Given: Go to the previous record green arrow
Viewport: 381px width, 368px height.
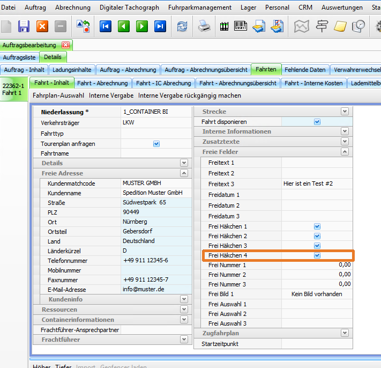Looking at the screenshot, I should click(x=124, y=26).
